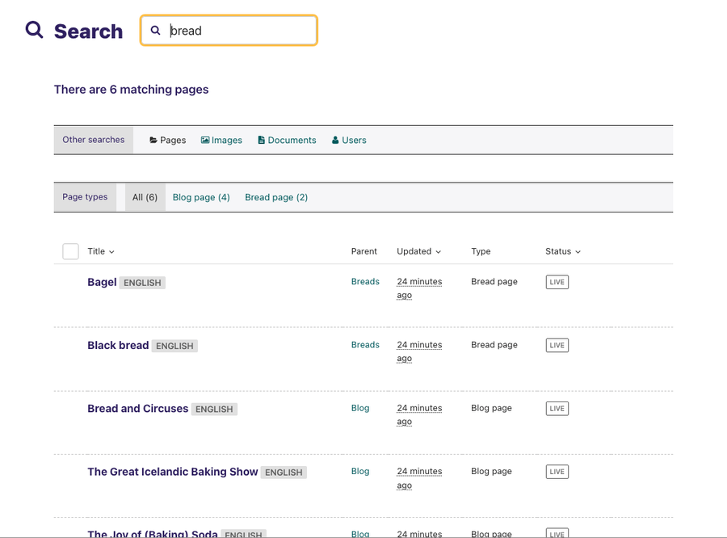The image size is (727, 538).
Task: Open the Bread and Circuses page
Action: [x=137, y=409]
